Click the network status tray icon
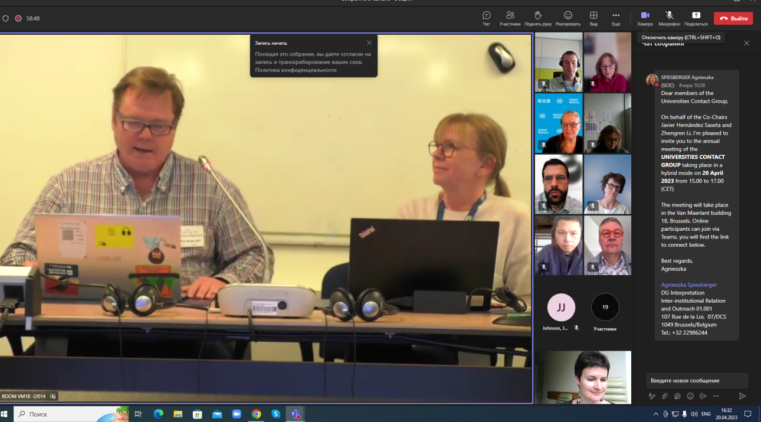The image size is (761, 422). [x=675, y=414]
